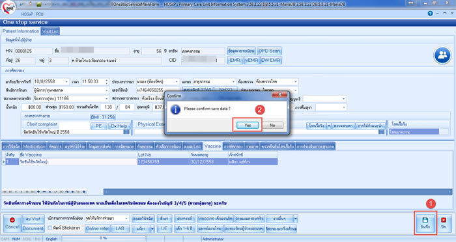Confirm saving with the Yes button
This screenshot has width=456, height=242.
coord(247,125)
